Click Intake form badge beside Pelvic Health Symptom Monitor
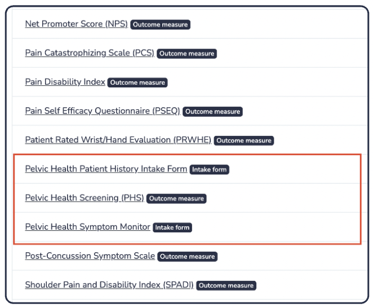Image resolution: width=373 pixels, height=308 pixels. tap(172, 227)
